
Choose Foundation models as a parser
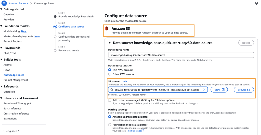pyautogui.click(x=110, y=125)
